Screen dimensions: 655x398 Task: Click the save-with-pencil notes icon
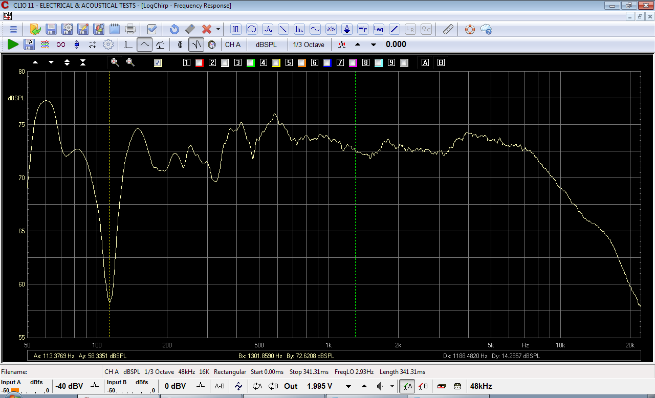tap(83, 29)
